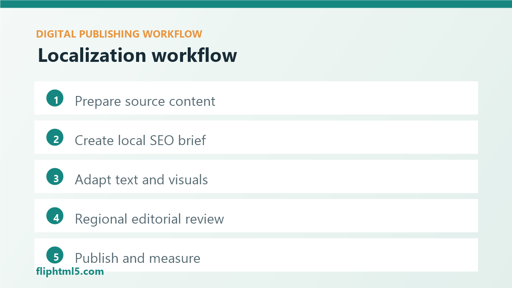Click the step 3 number badge

pos(55,177)
